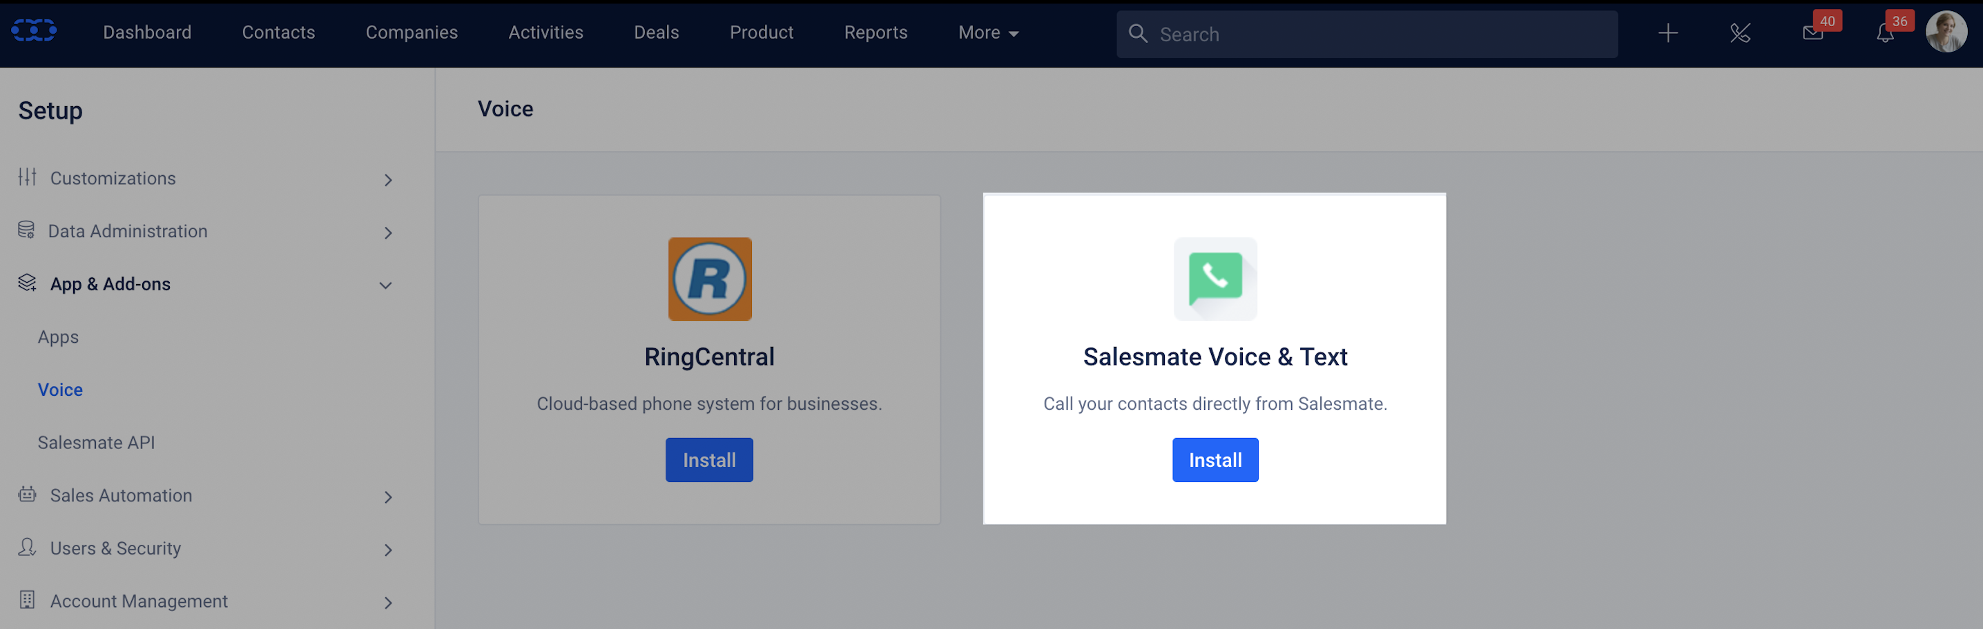This screenshot has width=1983, height=629.
Task: Click the Sales Automation robot icon
Action: [27, 495]
